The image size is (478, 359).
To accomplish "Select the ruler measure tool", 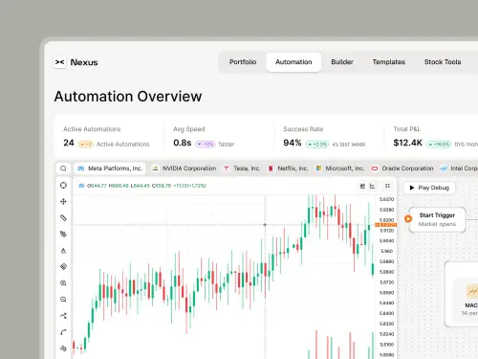I will [x=63, y=218].
